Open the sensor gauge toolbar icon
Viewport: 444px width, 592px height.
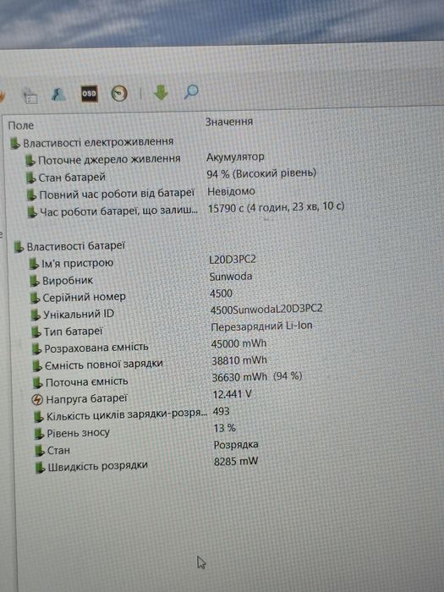pyautogui.click(x=119, y=93)
